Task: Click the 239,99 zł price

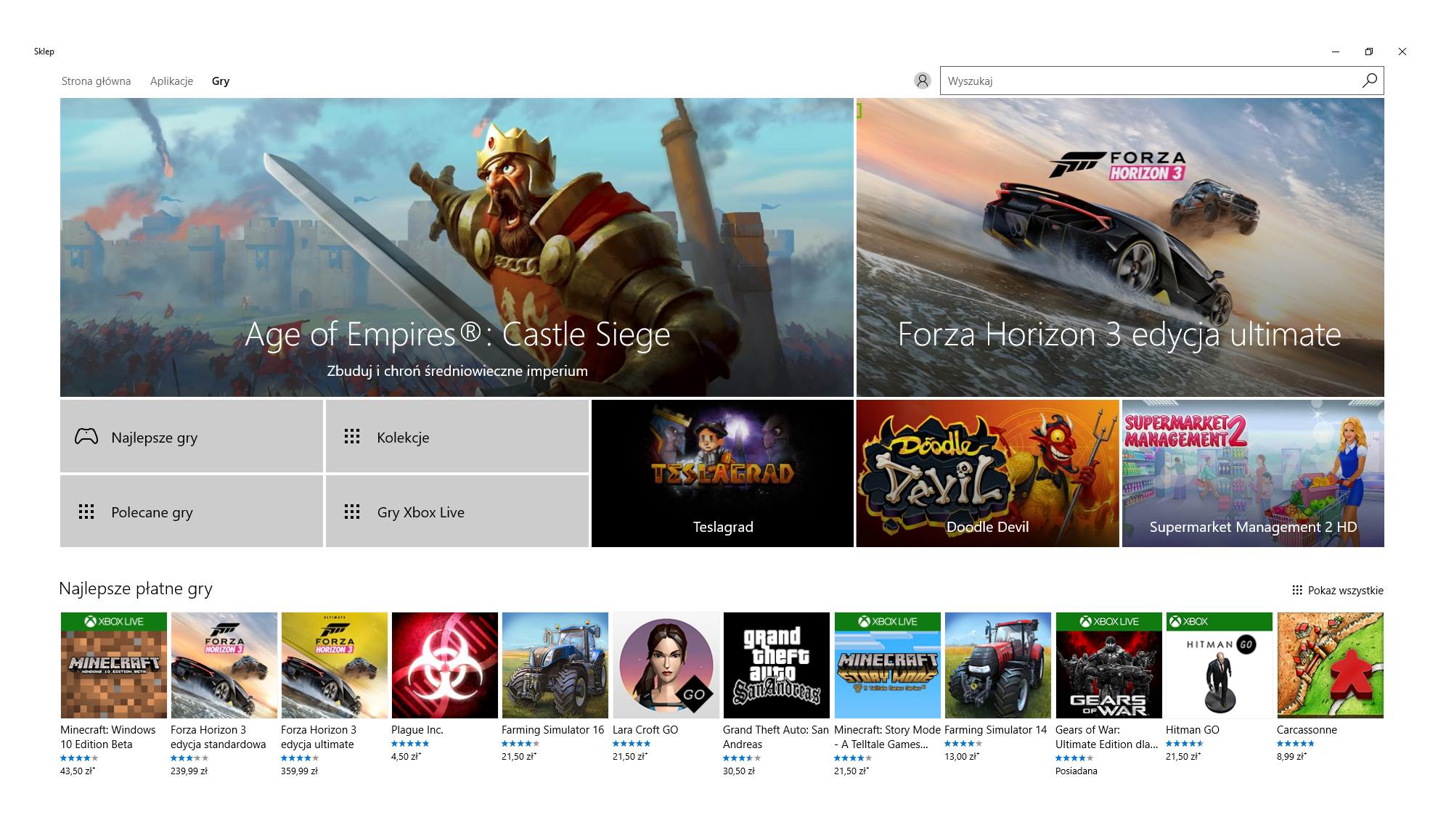Action: click(189, 771)
